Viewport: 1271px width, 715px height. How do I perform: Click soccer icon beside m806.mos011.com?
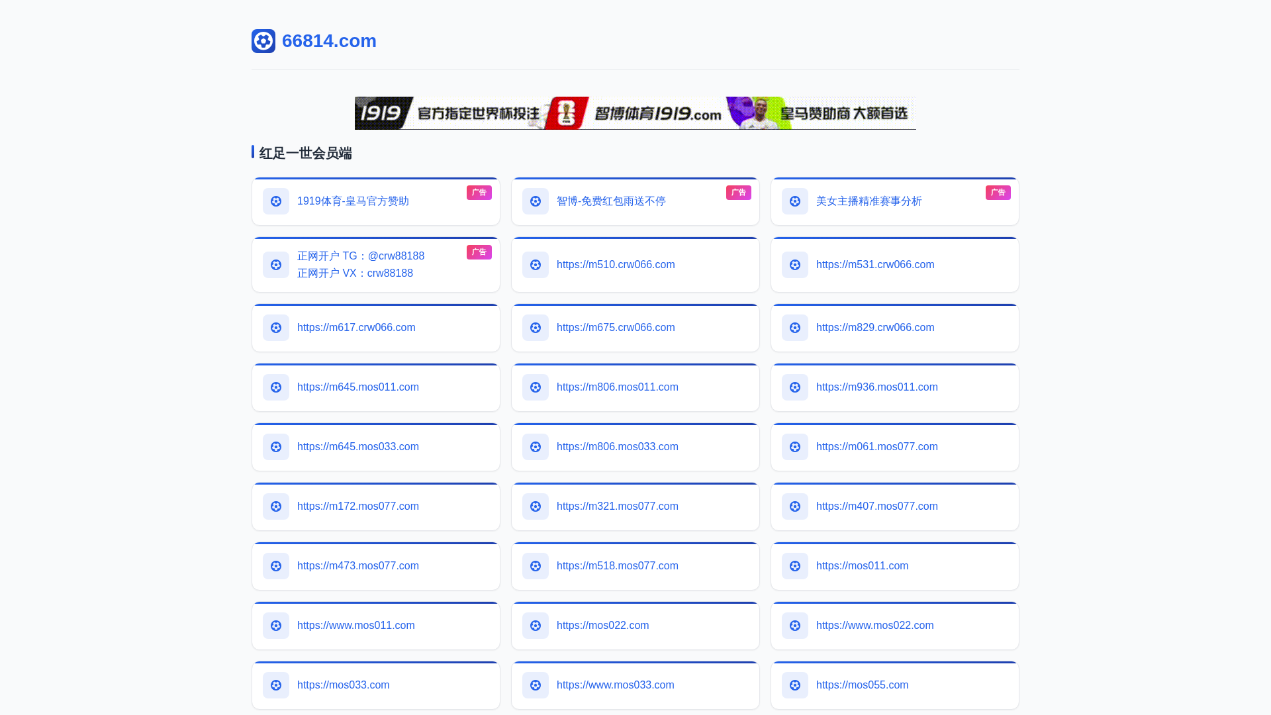tap(536, 387)
